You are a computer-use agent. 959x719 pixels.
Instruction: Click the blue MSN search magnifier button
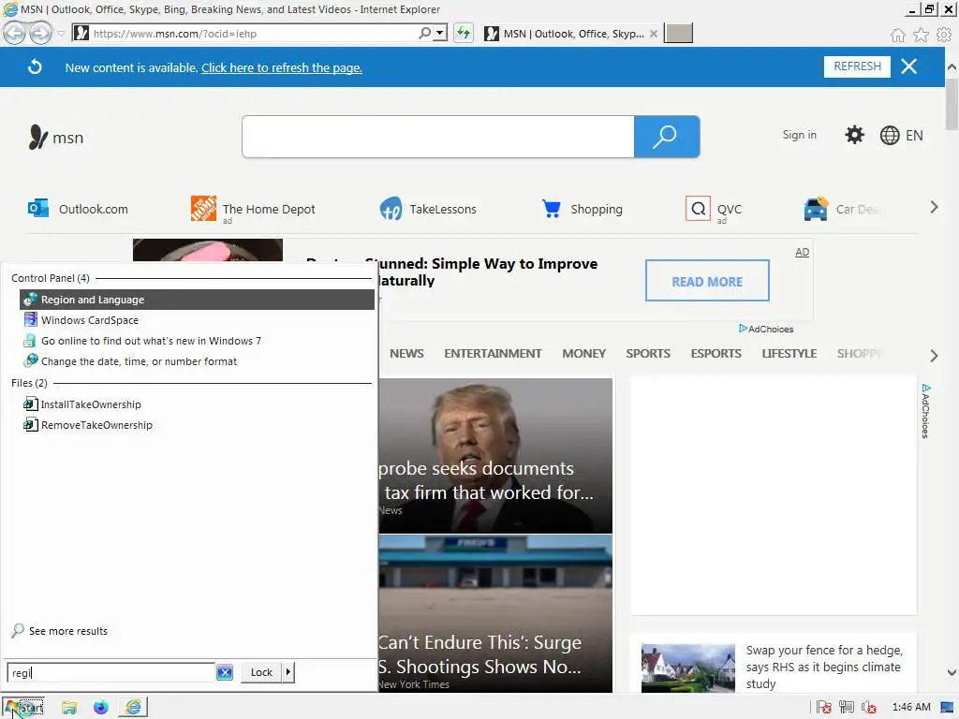tap(666, 137)
